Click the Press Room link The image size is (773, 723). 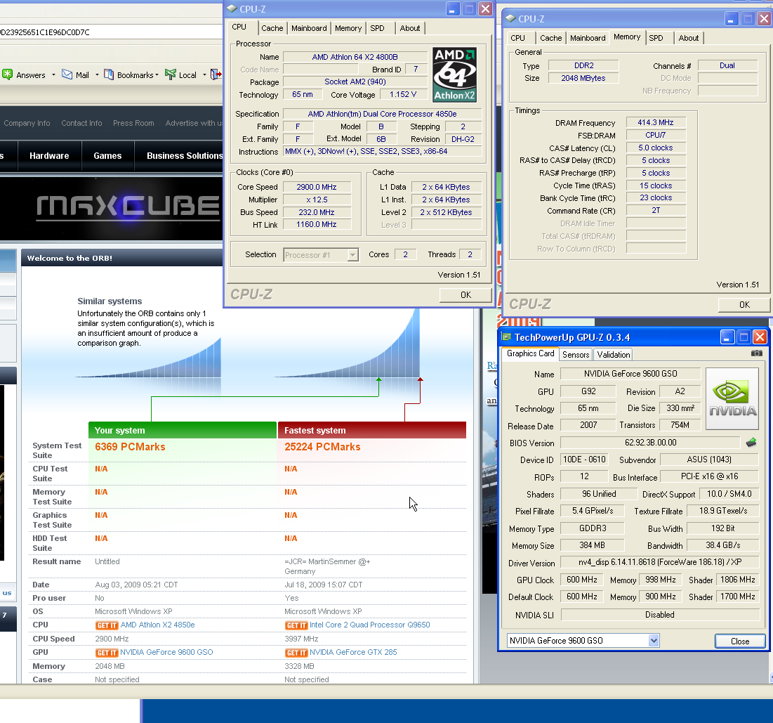[x=133, y=123]
